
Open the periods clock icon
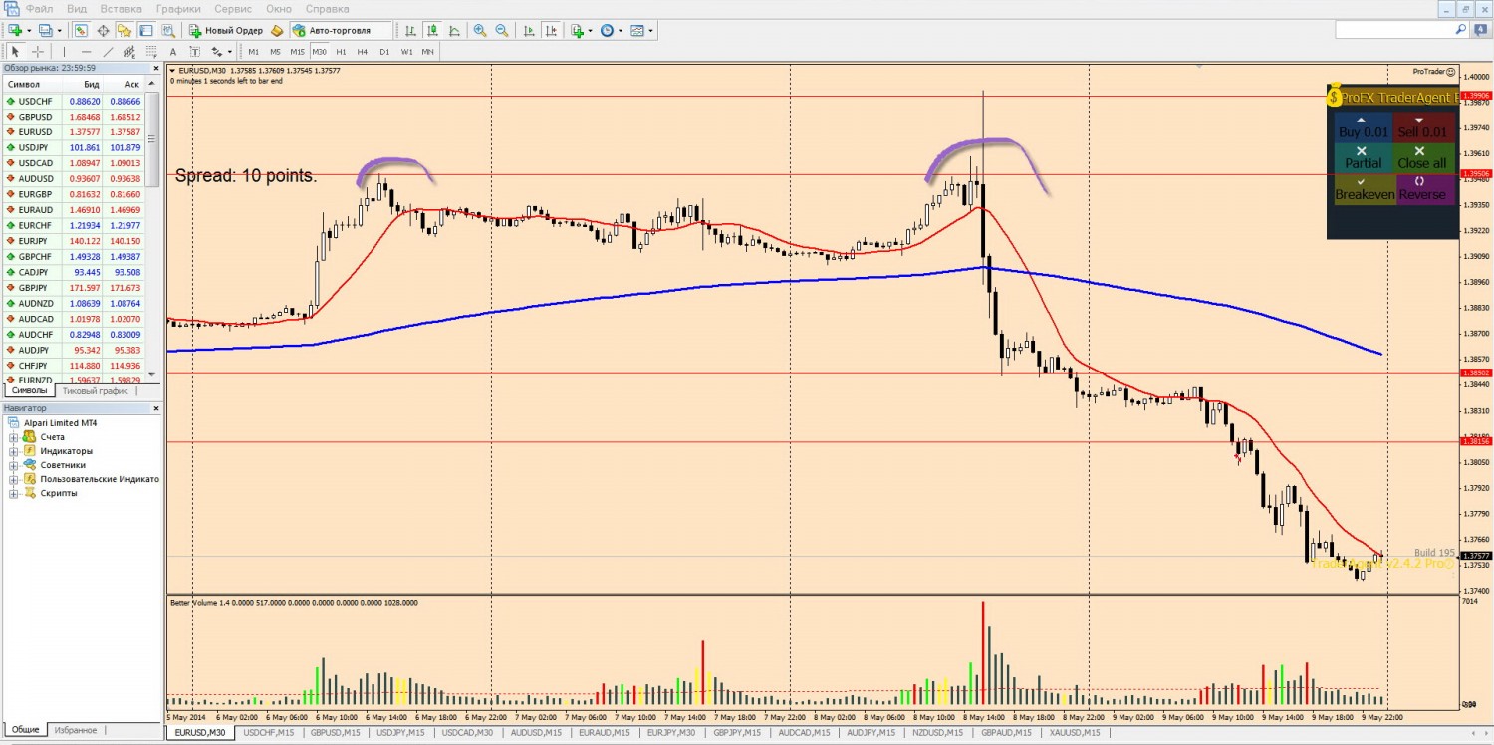[607, 31]
